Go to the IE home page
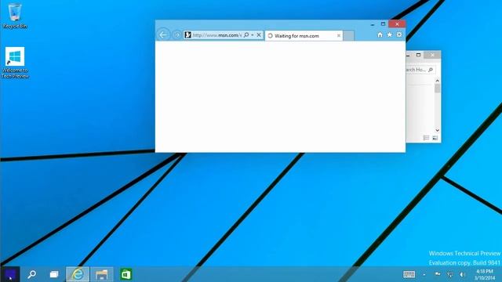 click(380, 34)
